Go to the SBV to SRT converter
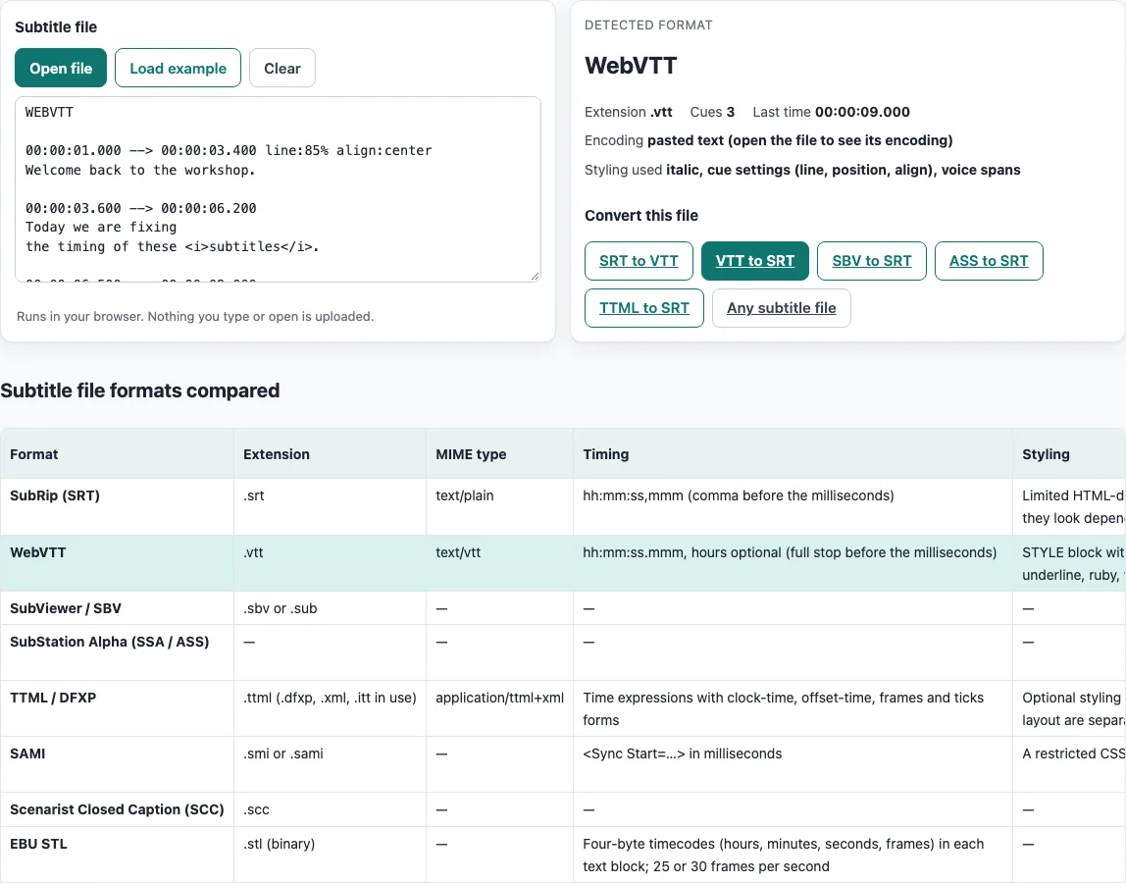Viewport: 1126px width, 883px height. [x=872, y=261]
